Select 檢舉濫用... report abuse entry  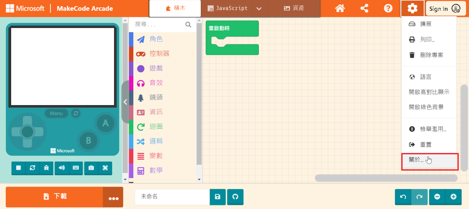429,129
